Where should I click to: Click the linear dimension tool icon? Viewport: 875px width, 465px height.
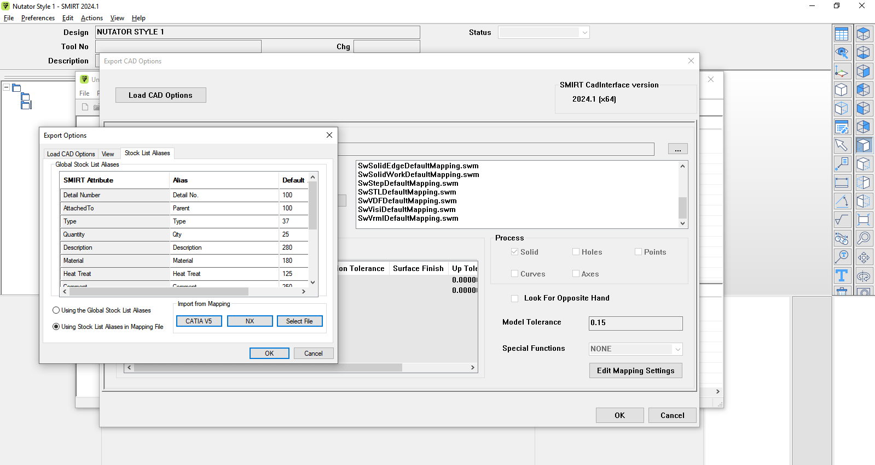842,183
